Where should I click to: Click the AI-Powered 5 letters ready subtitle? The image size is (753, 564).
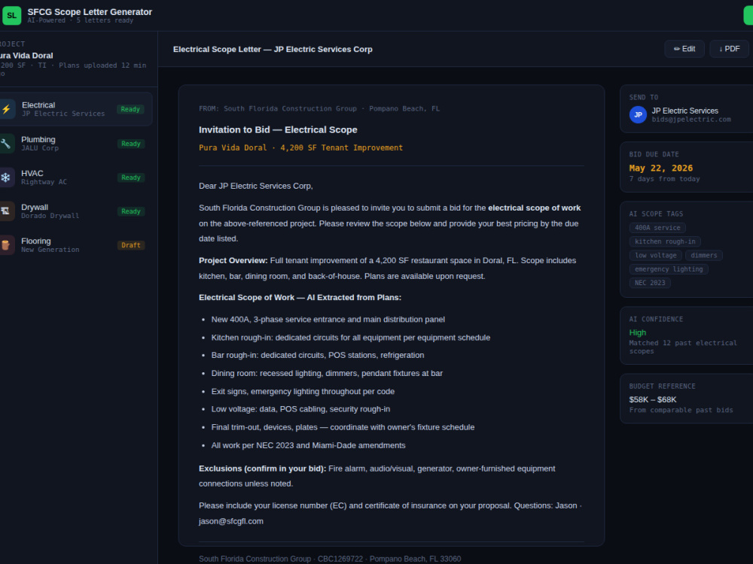pyautogui.click(x=81, y=20)
